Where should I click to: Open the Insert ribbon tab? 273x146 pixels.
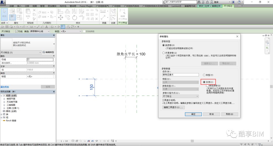click(19, 6)
